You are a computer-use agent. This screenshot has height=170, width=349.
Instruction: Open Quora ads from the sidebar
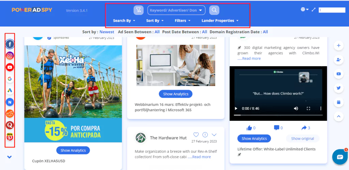(10, 125)
